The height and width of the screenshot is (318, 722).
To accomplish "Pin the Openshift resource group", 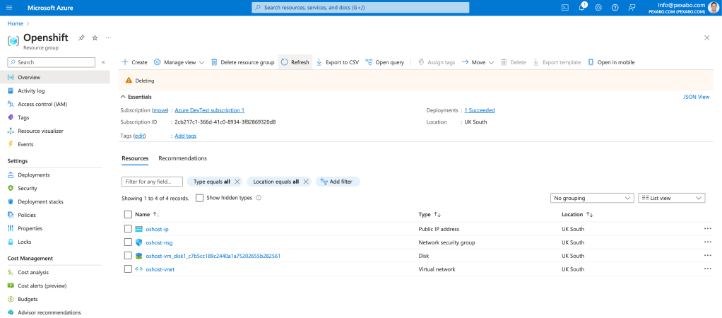I will (x=81, y=37).
